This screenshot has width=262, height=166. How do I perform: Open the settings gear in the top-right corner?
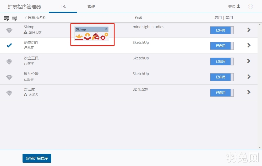[250, 7]
